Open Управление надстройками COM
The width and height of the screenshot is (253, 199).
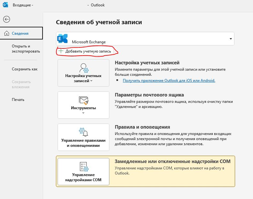83,172
